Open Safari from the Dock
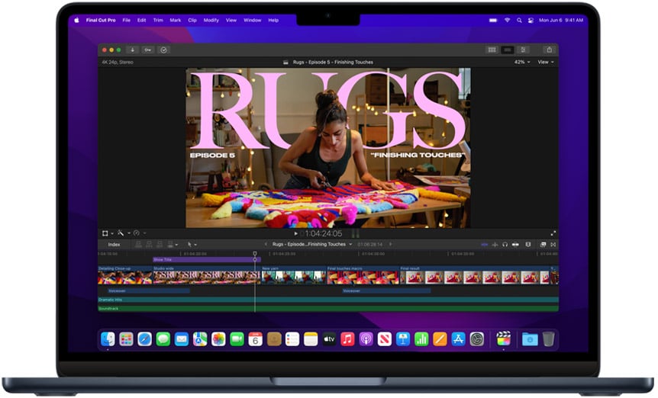 [145, 339]
